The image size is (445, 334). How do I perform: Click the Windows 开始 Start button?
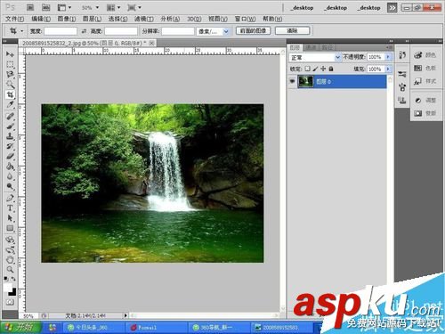(x=20, y=327)
